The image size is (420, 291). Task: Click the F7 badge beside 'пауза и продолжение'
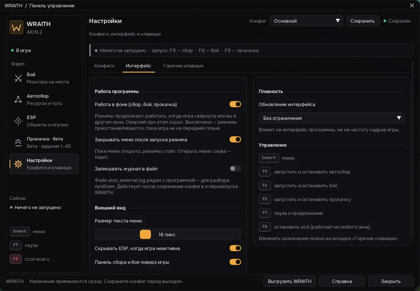(x=264, y=213)
